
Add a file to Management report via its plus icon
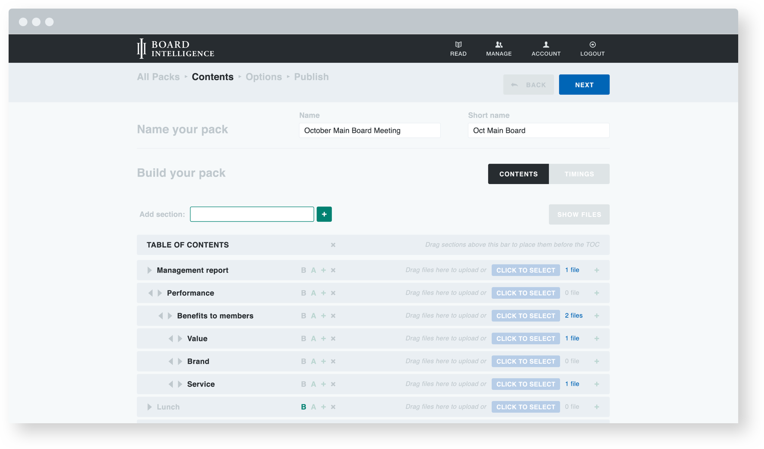point(597,270)
